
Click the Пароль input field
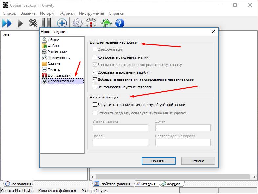click(x=120, y=142)
